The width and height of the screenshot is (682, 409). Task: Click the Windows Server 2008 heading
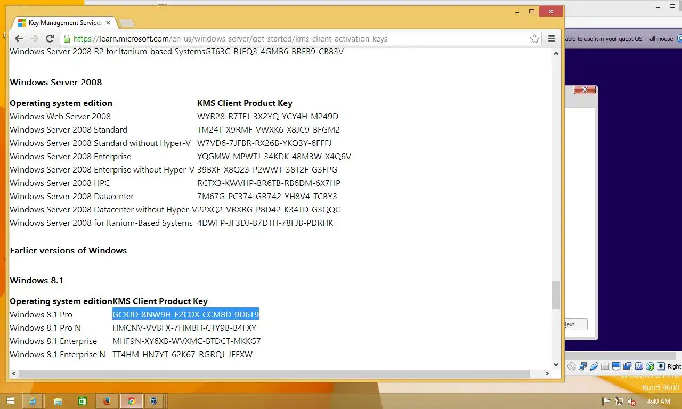pyautogui.click(x=56, y=82)
